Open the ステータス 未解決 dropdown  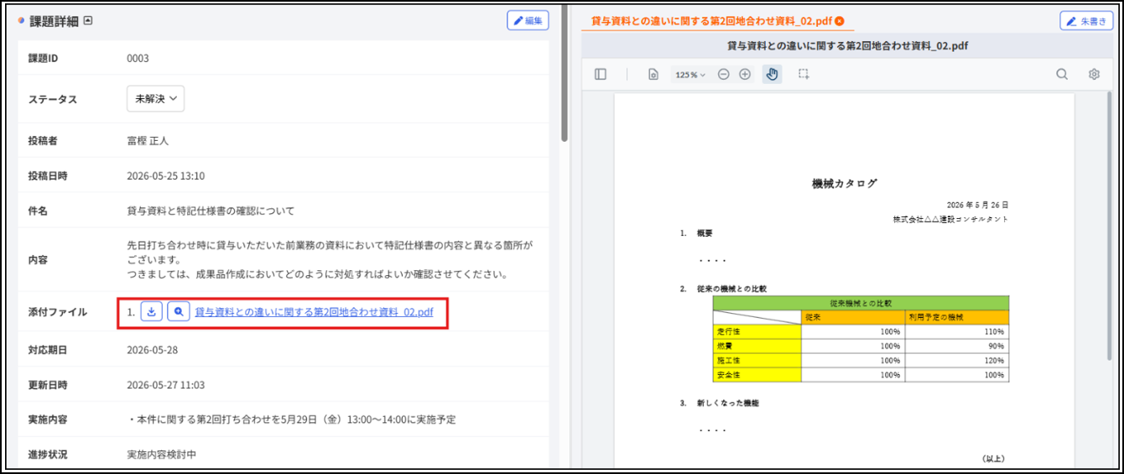pyautogui.click(x=155, y=98)
